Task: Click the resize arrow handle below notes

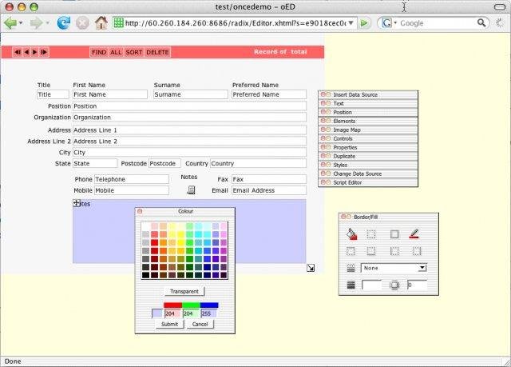Action: pyautogui.click(x=311, y=268)
